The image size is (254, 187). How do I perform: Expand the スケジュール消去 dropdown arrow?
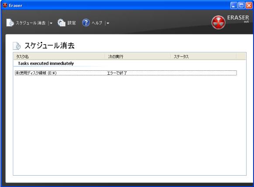click(51, 23)
